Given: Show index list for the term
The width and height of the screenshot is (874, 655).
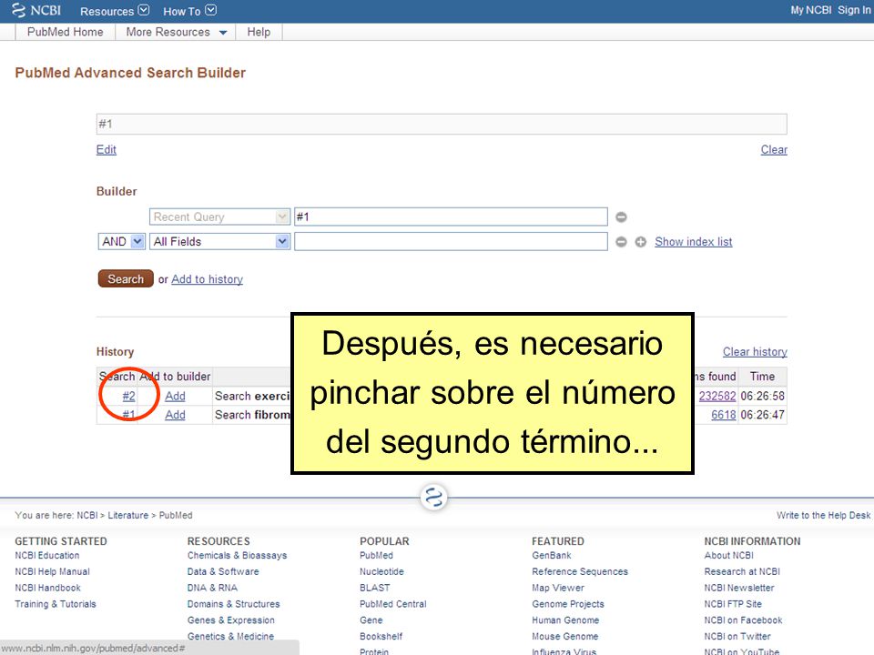Looking at the screenshot, I should tap(694, 242).
